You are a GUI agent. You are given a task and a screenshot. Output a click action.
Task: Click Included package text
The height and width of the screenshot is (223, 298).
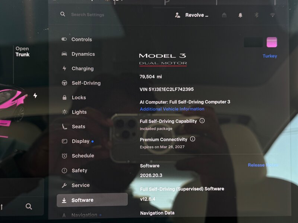(x=156, y=129)
